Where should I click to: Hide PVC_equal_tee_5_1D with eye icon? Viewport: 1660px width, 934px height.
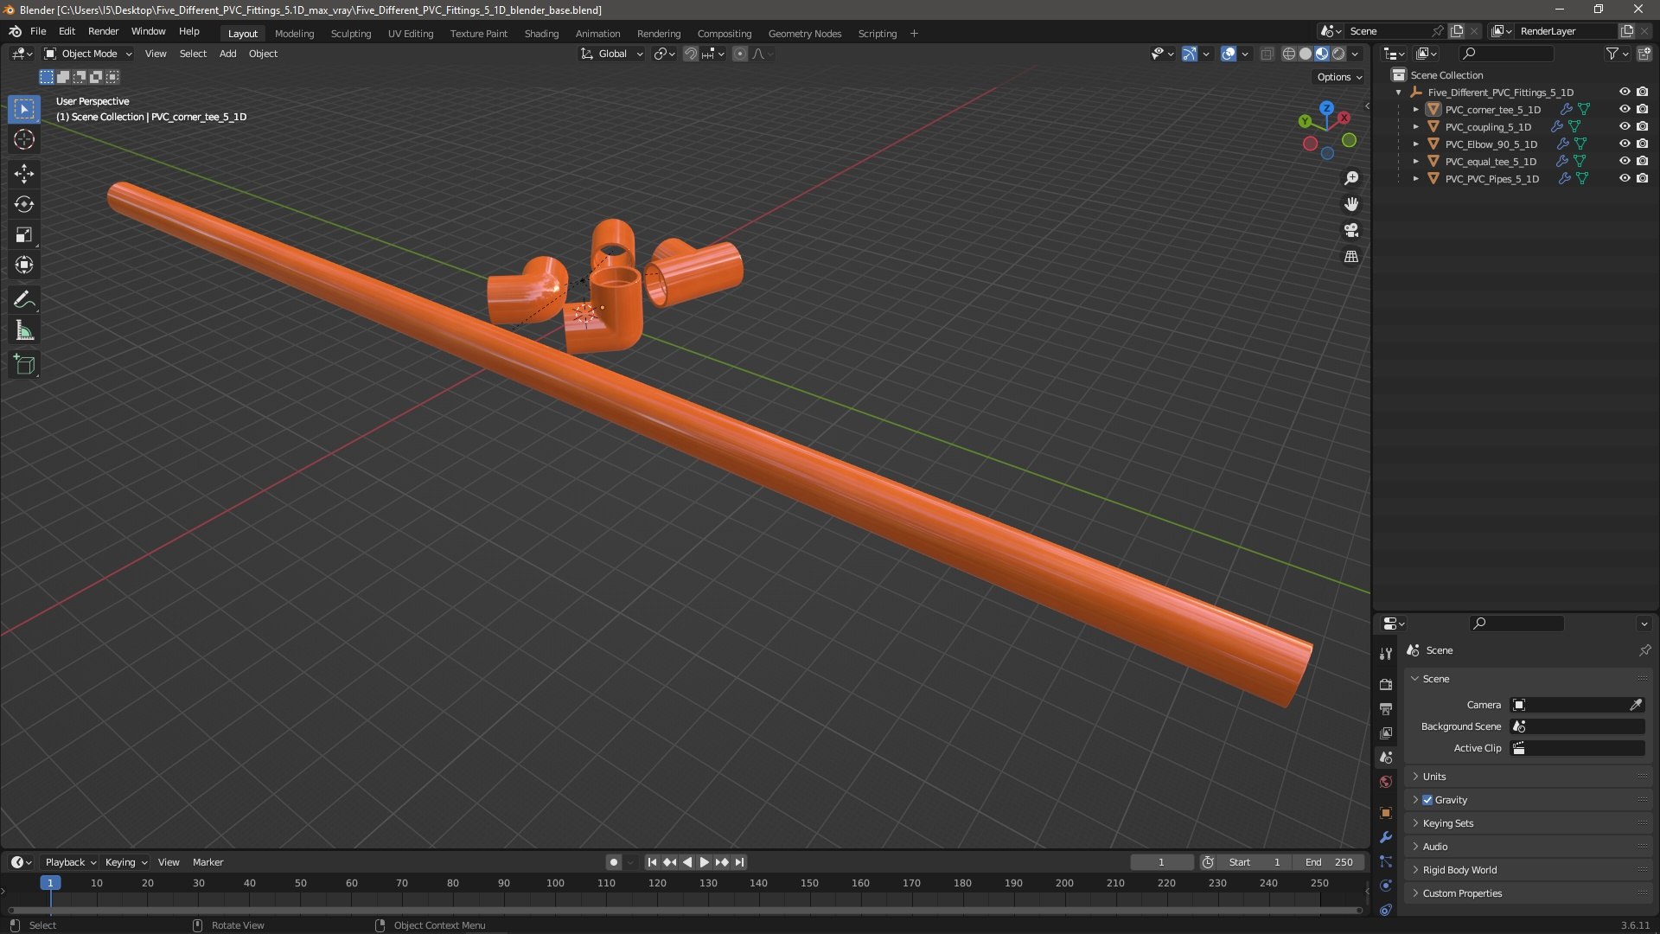(x=1625, y=161)
